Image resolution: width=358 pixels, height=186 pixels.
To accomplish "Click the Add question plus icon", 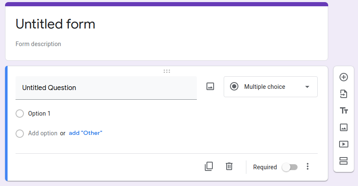I will pos(344,77).
